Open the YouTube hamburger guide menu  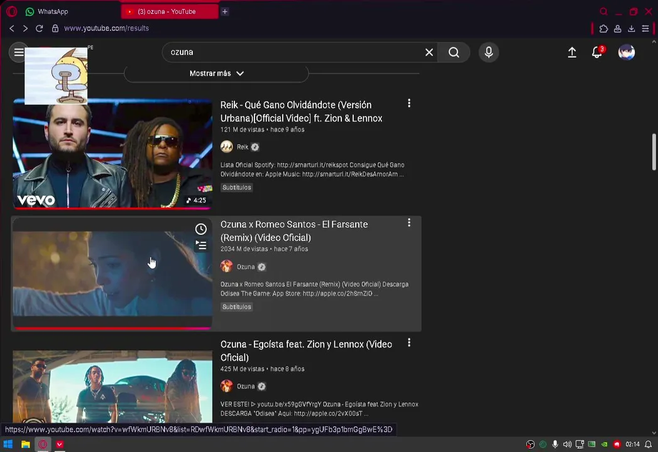[x=18, y=52]
